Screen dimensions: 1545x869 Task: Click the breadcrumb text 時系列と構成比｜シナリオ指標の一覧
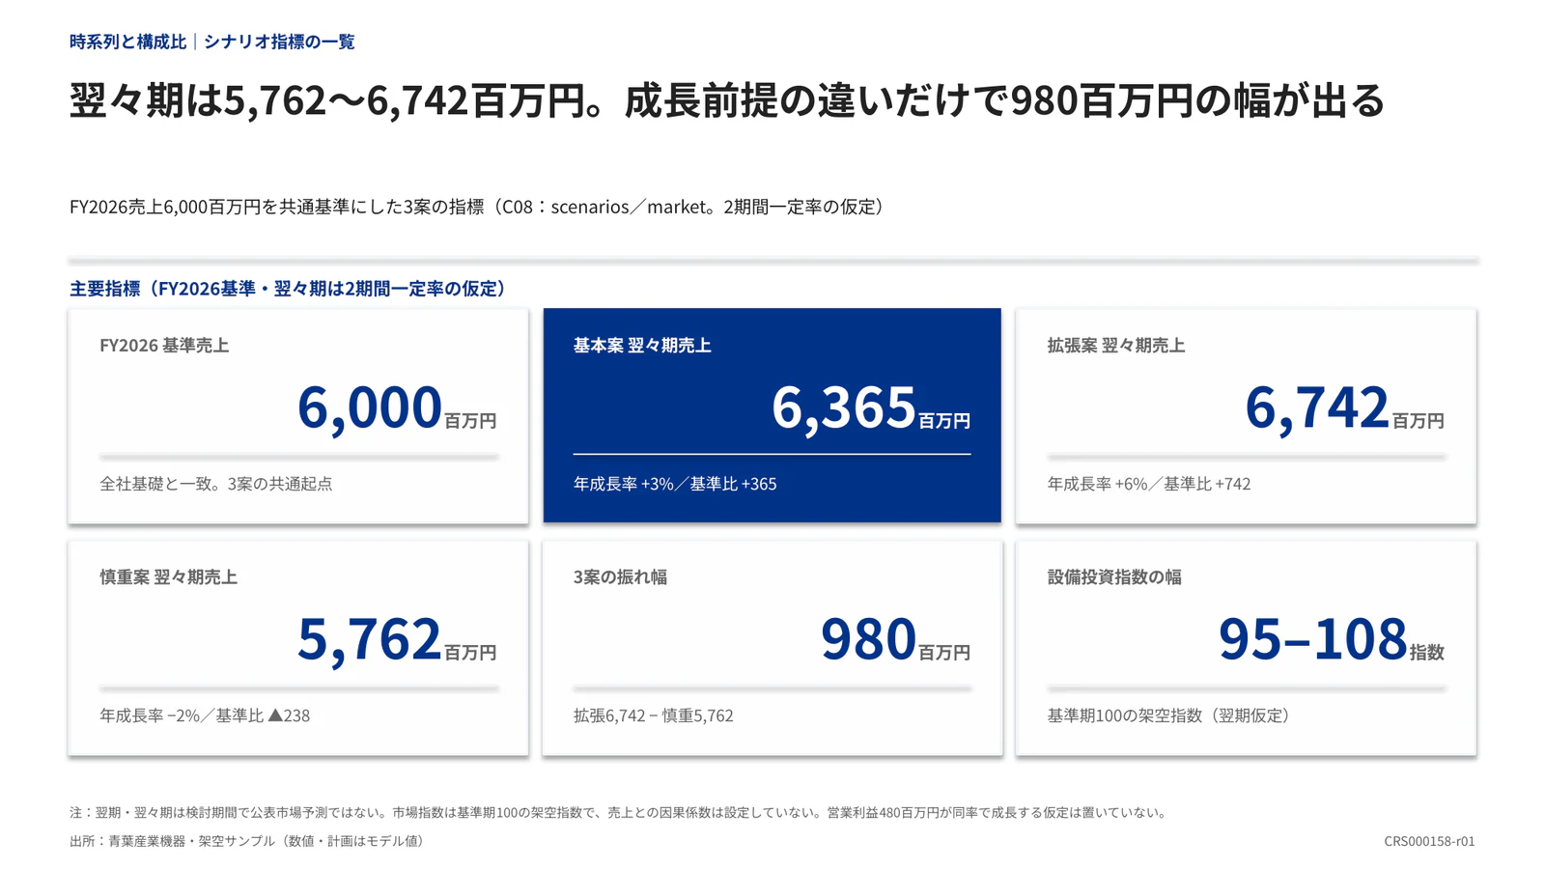212,42
